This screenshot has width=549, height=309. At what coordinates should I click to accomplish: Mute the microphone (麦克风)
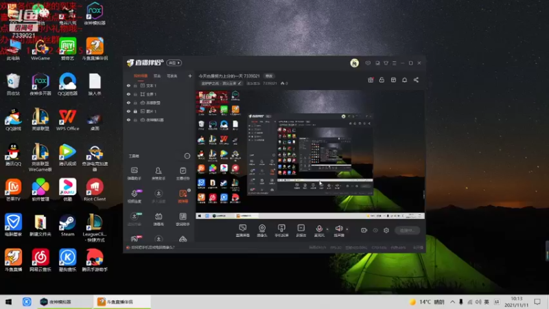pyautogui.click(x=319, y=231)
